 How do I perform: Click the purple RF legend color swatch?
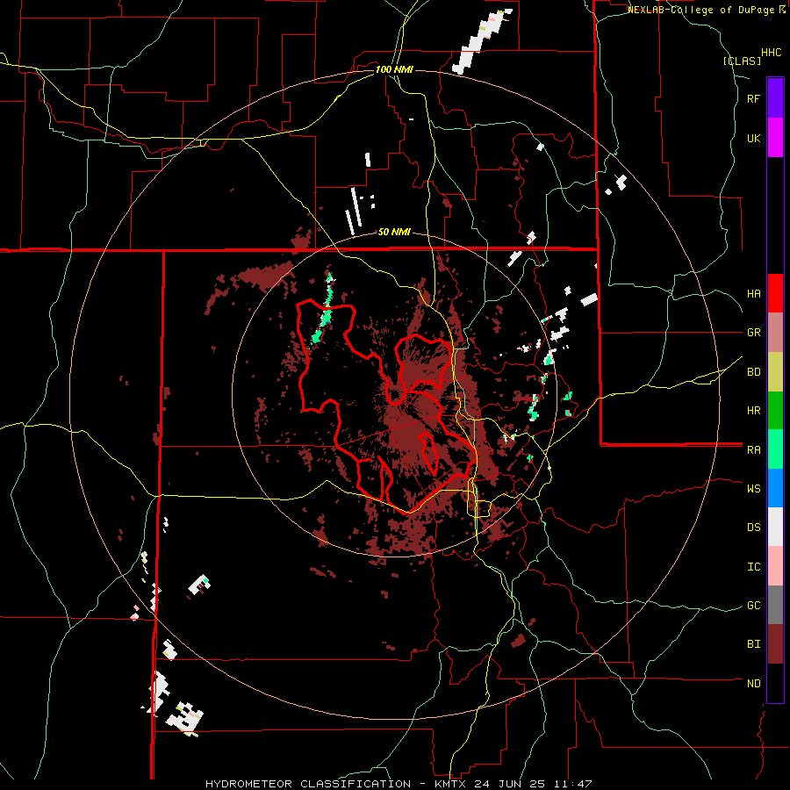tap(775, 98)
